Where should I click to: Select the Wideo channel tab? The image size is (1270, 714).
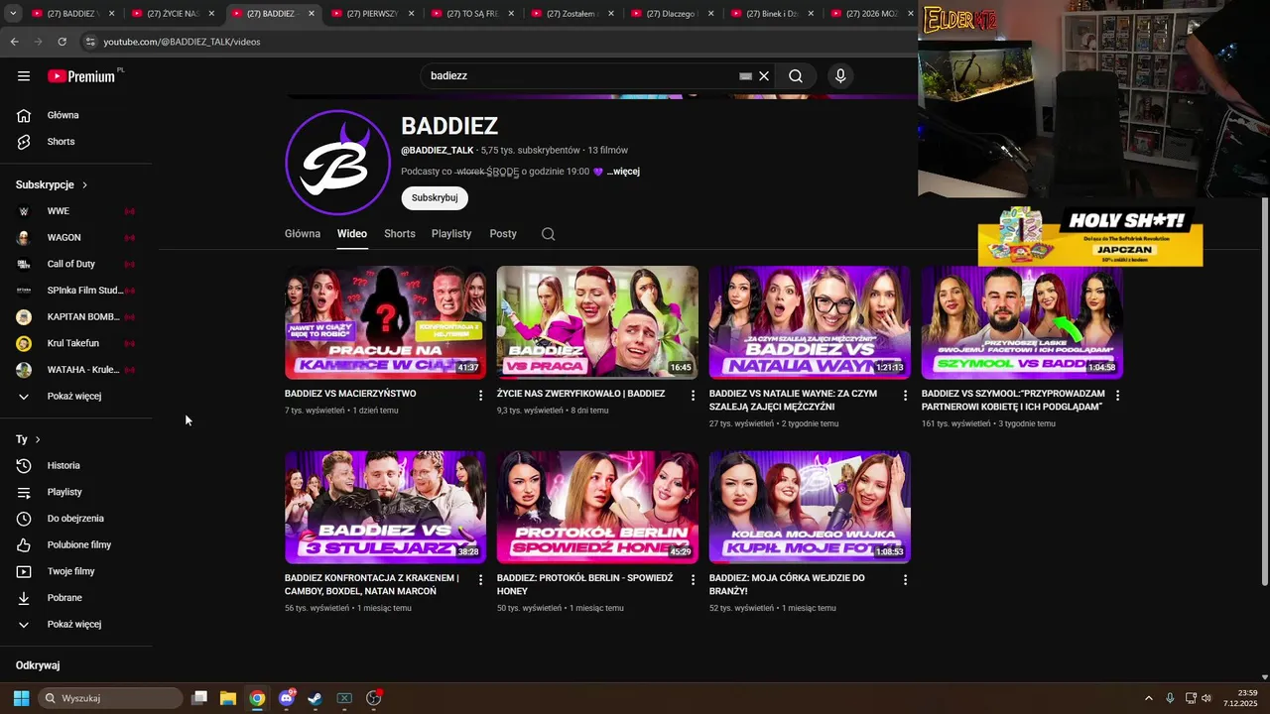coord(352,234)
